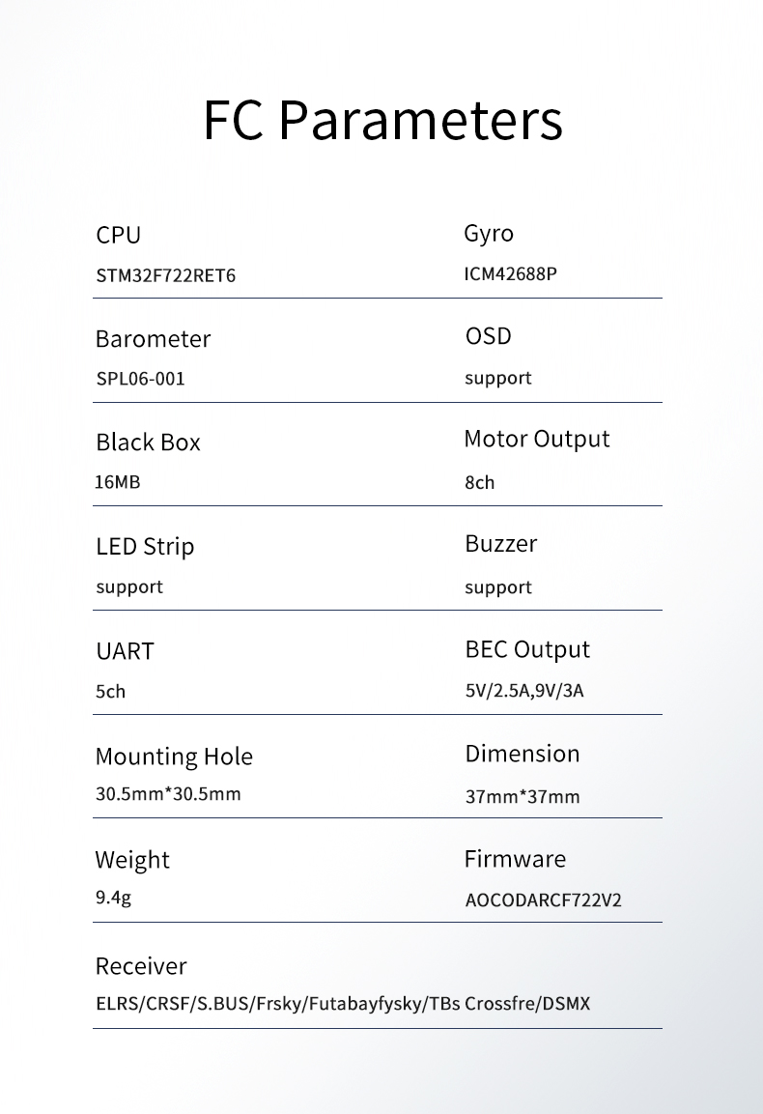Screen dimensions: 763x1114
Task: Click the Buzzer label
Action: [501, 544]
